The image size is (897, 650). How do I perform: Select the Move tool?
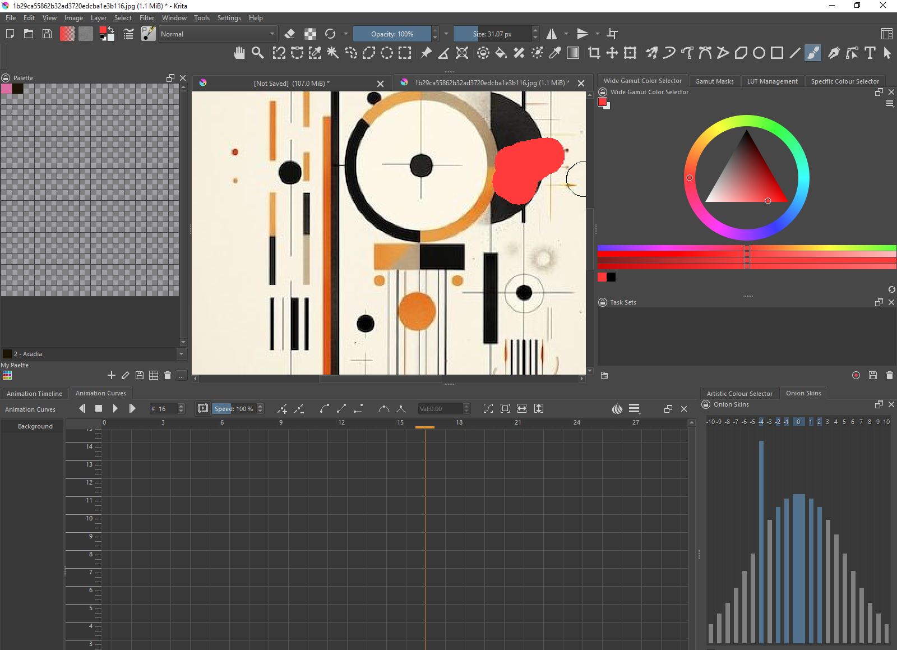(612, 53)
